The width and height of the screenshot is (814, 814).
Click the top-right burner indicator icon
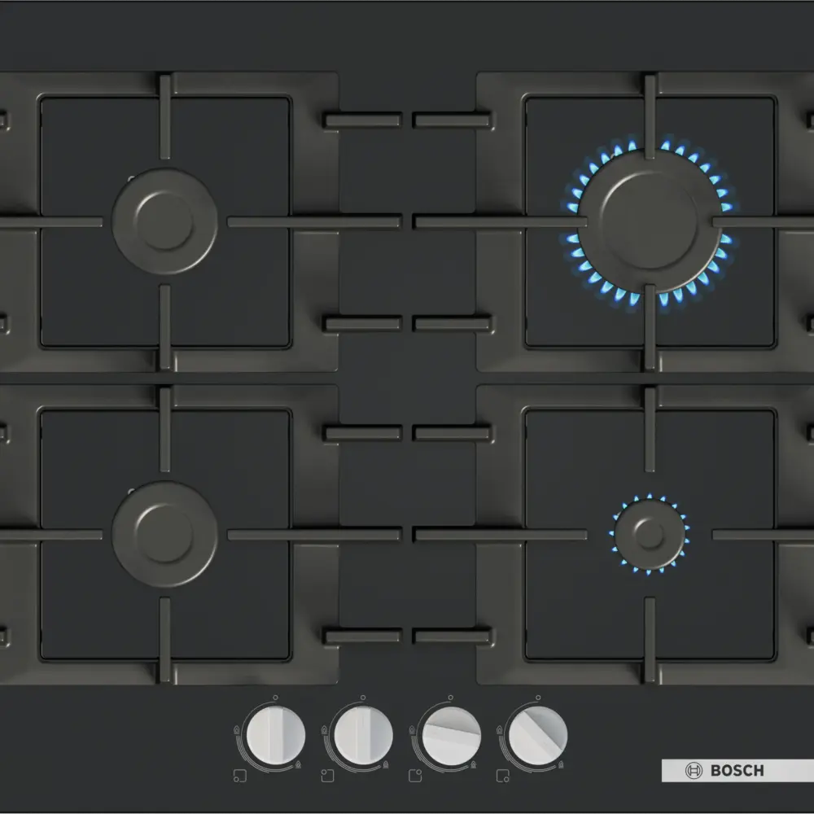pyautogui.click(x=415, y=776)
